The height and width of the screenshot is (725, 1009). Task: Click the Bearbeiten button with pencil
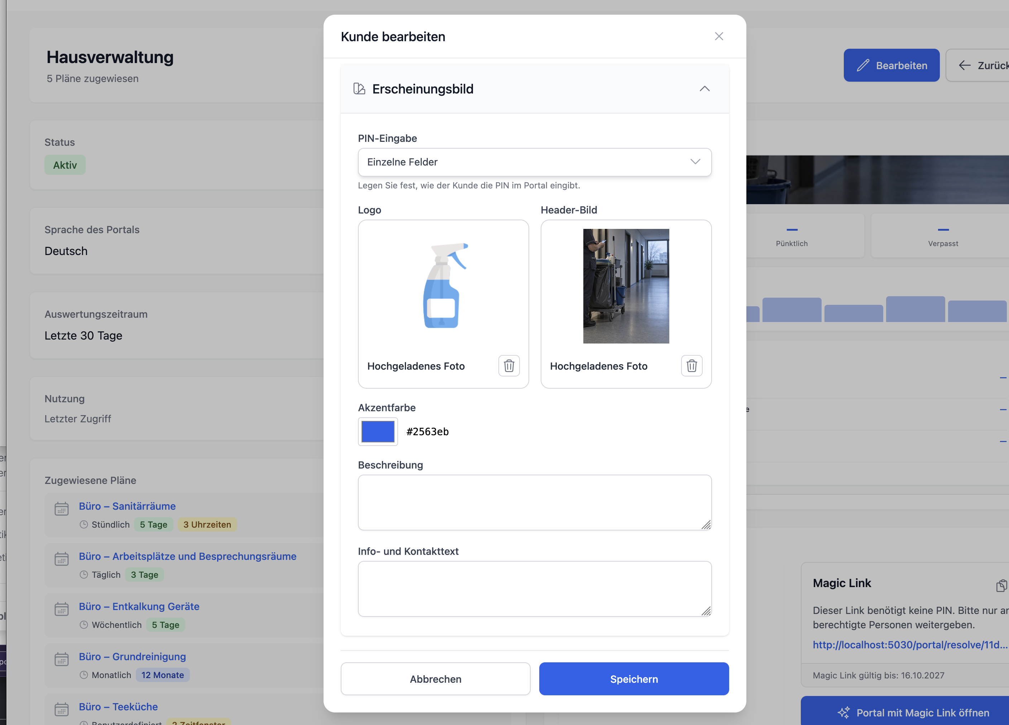(891, 66)
